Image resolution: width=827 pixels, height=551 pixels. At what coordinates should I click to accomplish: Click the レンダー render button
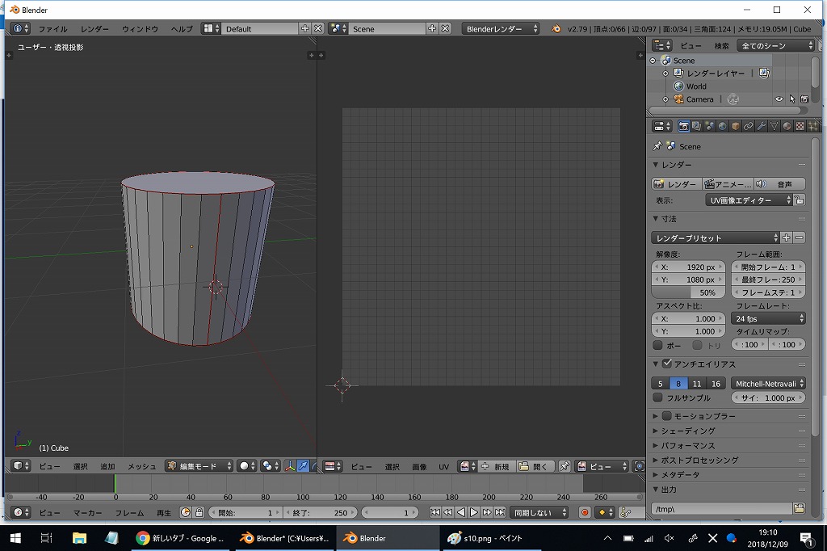pos(675,184)
